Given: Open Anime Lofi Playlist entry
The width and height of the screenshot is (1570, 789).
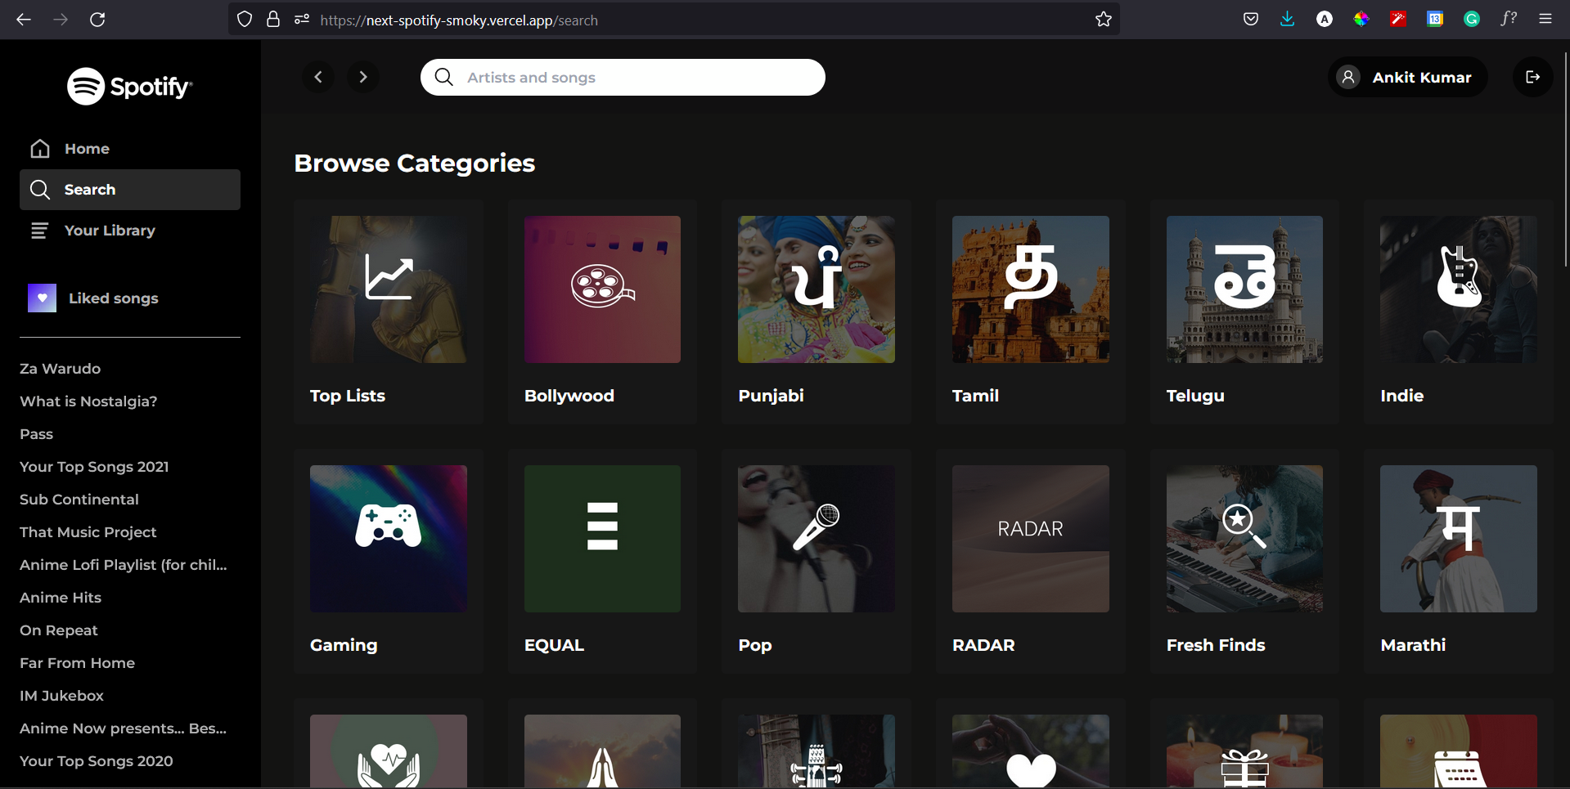Looking at the screenshot, I should click(124, 565).
